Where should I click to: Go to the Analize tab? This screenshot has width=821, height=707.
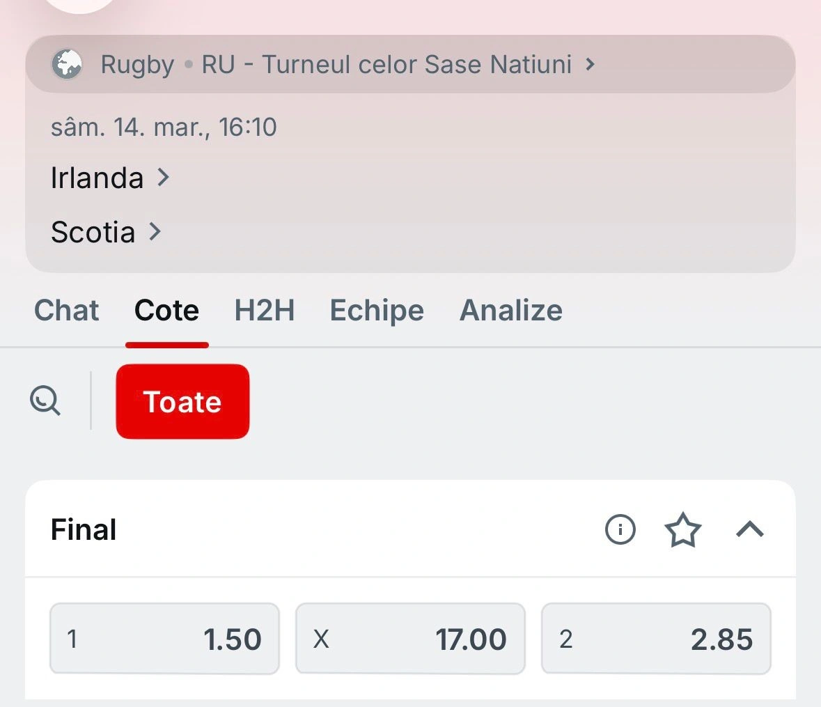[x=510, y=311]
